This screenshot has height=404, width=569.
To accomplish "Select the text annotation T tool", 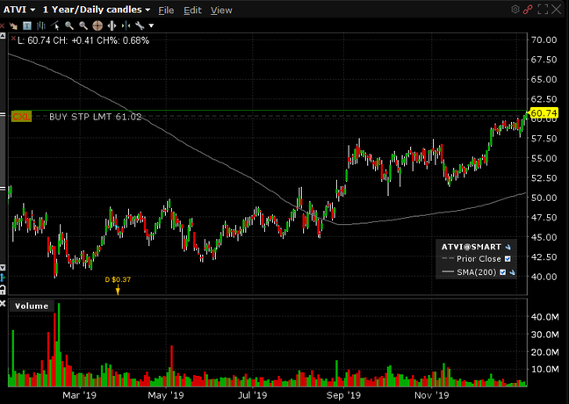I will pyautogui.click(x=27, y=25).
